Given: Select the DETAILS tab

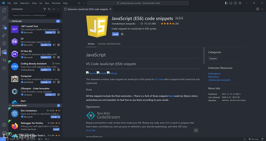Looking at the screenshot, I should [91, 44].
